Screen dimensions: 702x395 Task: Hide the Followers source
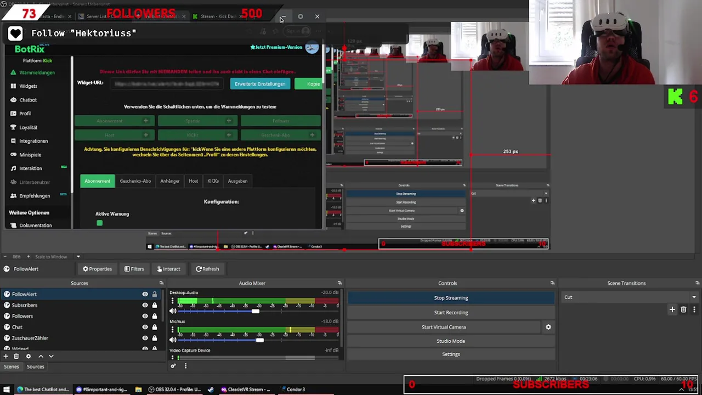(145, 316)
